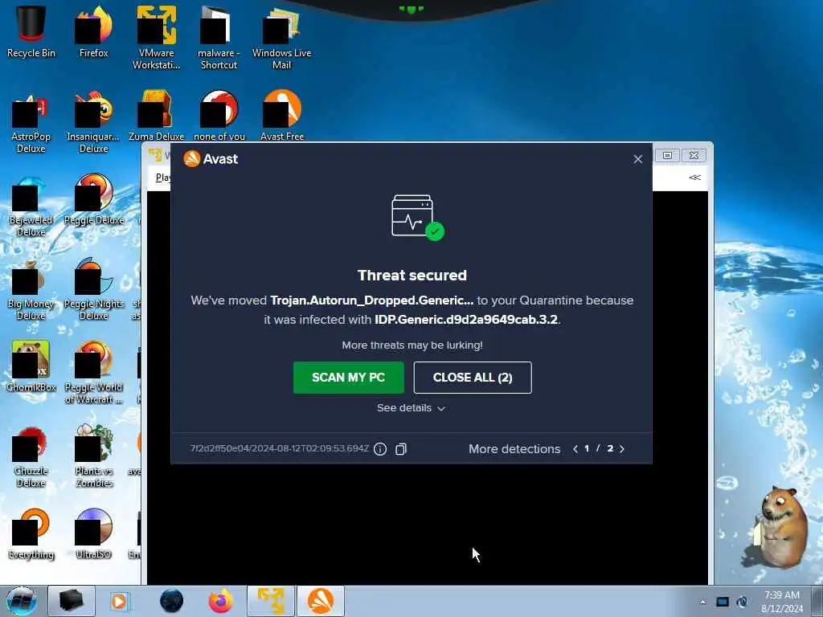Click the More detections label

[514, 449]
